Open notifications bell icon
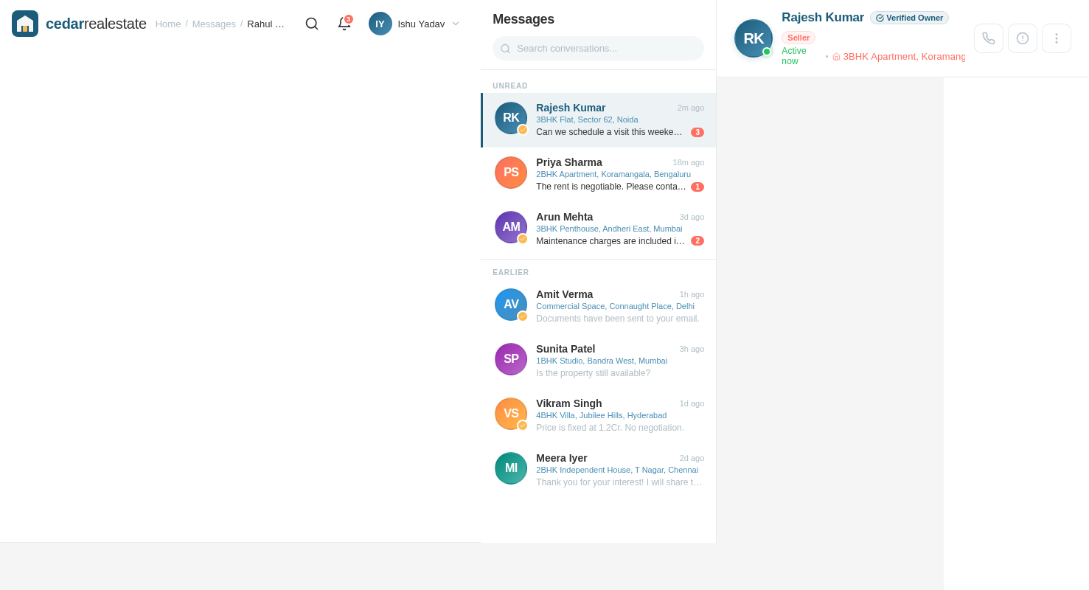Screen dimensions: 1089x590 tap(344, 24)
